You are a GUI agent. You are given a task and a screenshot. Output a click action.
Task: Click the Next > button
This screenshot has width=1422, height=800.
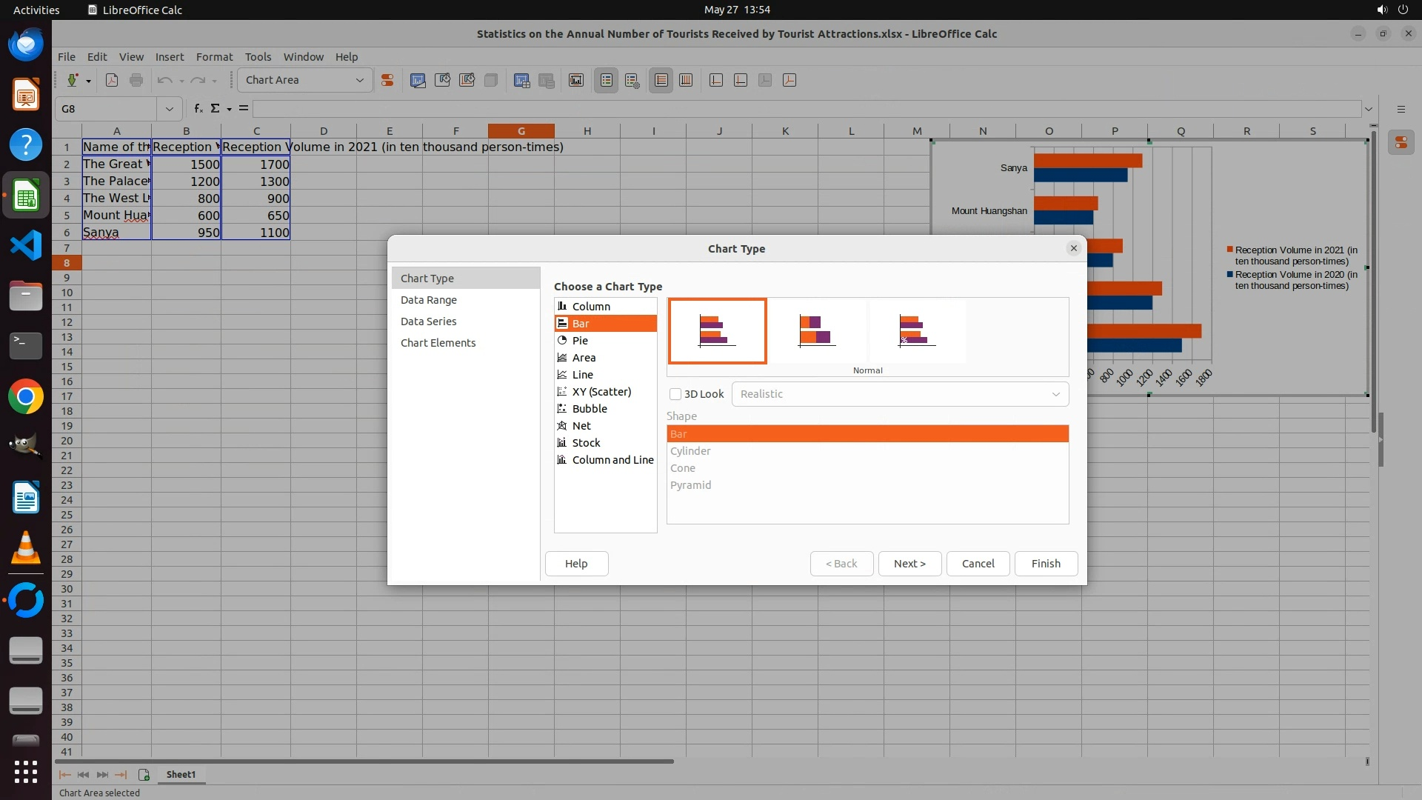909,564
